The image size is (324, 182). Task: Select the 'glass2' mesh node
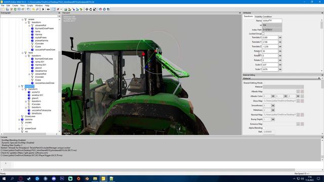[38, 68]
